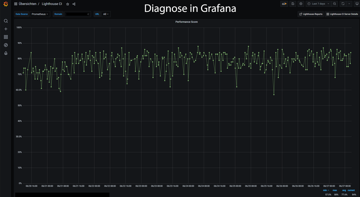
Task: Open the Last 7 days time picker
Action: 318,4
